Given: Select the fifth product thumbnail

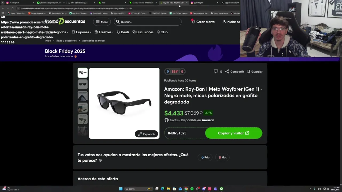Looking at the screenshot, I should point(83,119).
